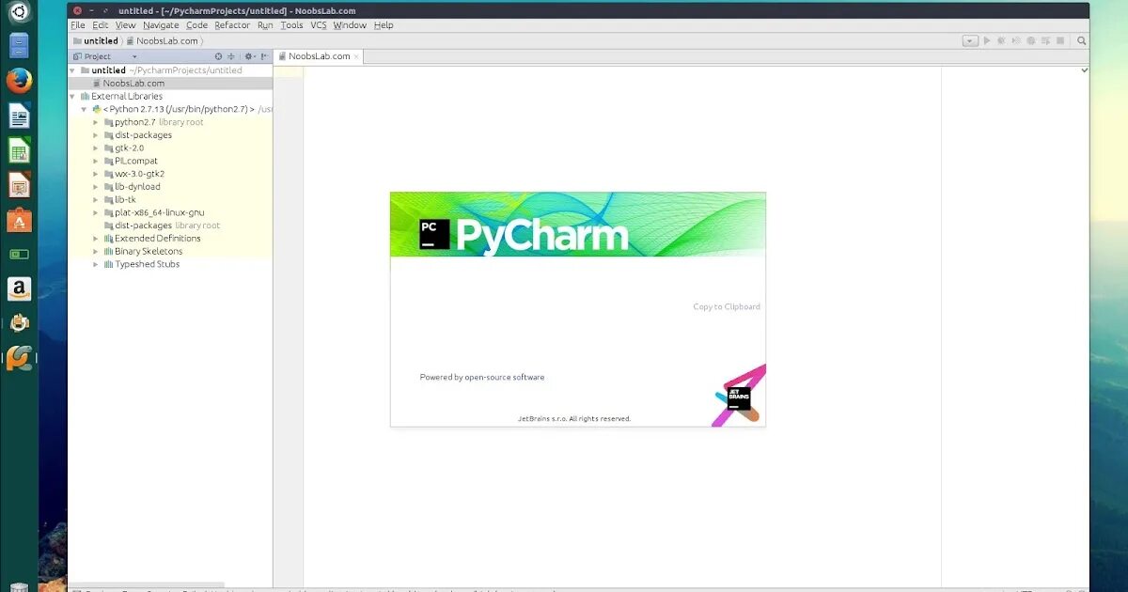Click Scroll from Source target icon

coord(219,56)
